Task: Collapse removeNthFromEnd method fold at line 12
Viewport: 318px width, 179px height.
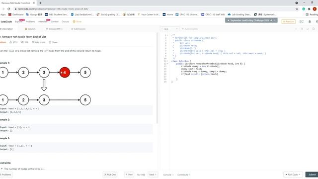Action: [167, 64]
